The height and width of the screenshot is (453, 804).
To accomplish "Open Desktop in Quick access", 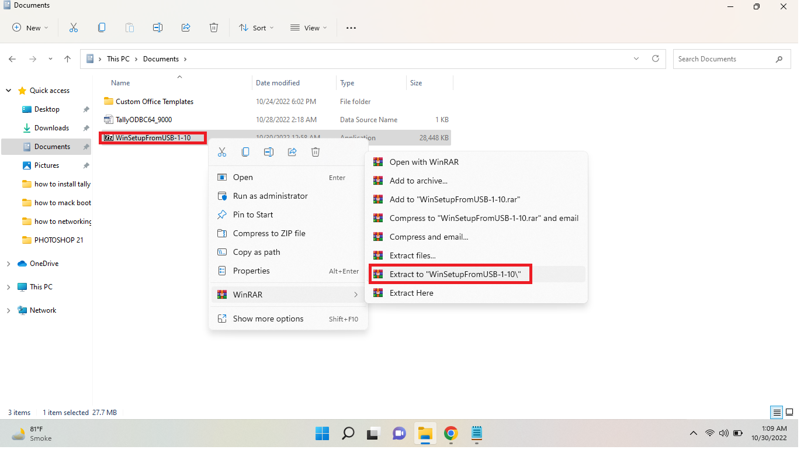I will [47, 109].
